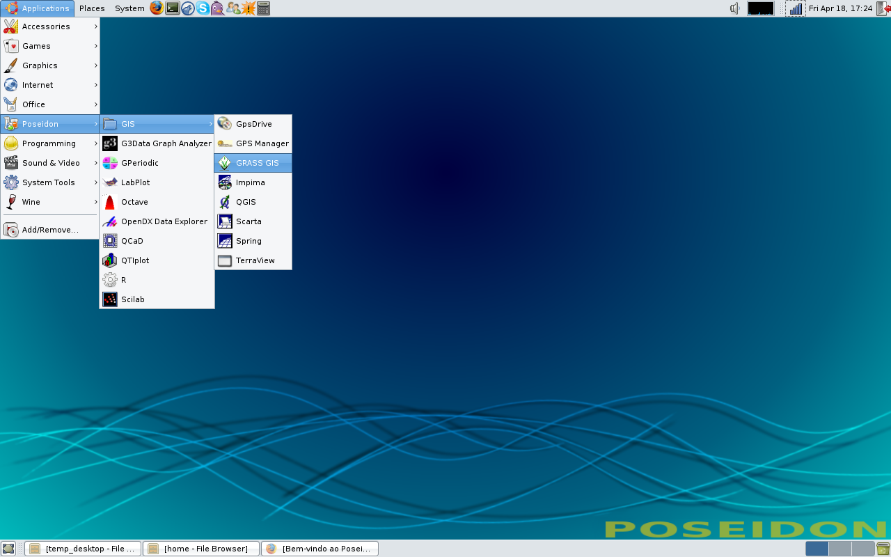Click the date and time clock

coord(840,8)
